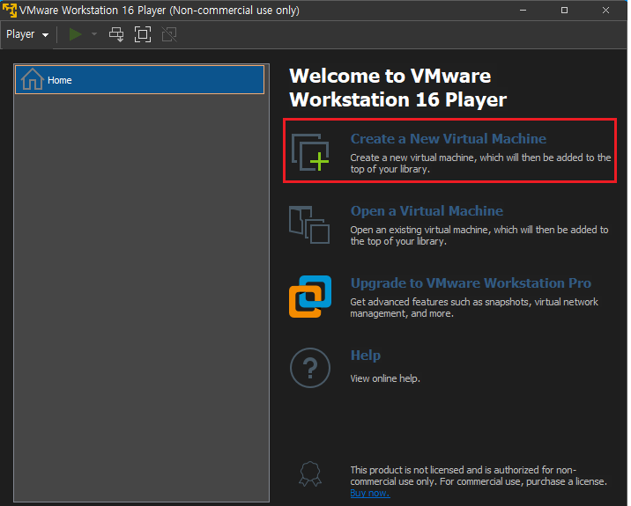Click Create a New Virtual Machine link

(x=449, y=139)
